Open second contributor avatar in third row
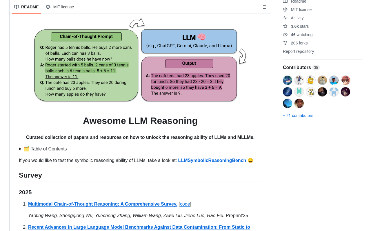371x231 pixels. pyautogui.click(x=299, y=103)
